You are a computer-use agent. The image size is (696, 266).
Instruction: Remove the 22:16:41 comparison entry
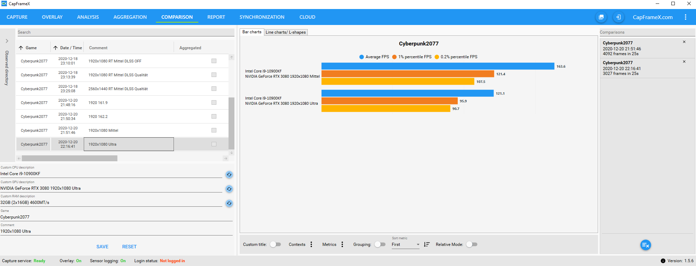click(684, 62)
